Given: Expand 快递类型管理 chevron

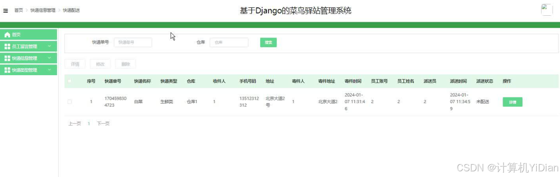Looking at the screenshot, I should pos(50,70).
